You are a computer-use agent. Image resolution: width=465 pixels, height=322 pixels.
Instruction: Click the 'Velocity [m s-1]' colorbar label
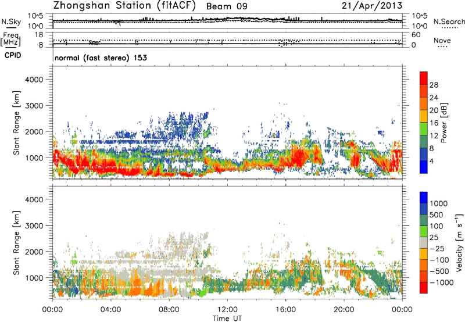[459, 242]
